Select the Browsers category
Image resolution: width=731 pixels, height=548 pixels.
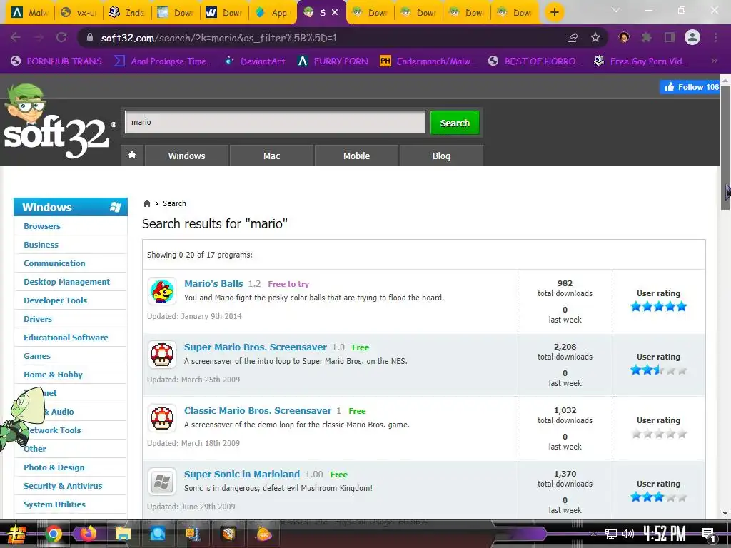point(42,226)
